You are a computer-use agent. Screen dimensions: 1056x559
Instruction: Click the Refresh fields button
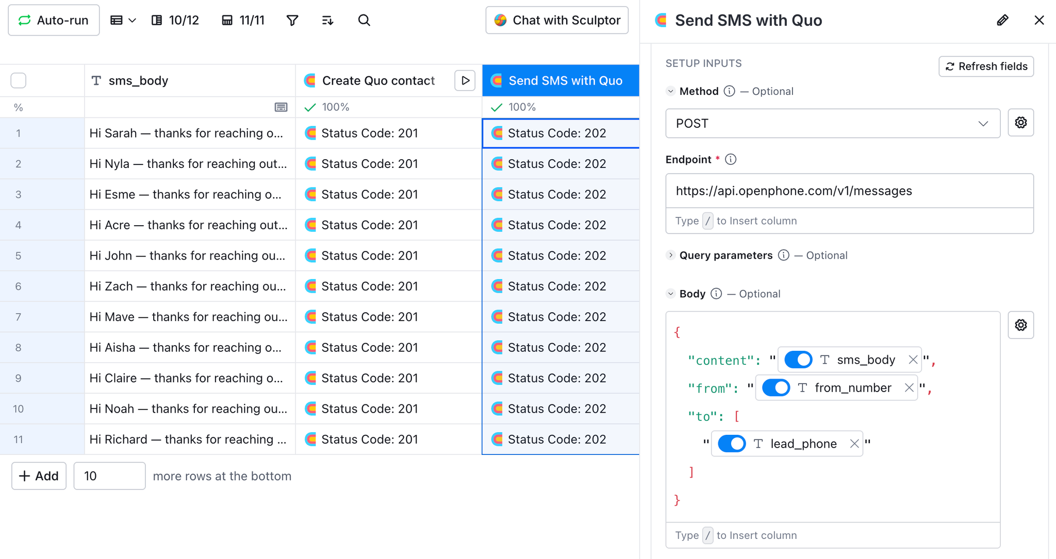tap(985, 66)
